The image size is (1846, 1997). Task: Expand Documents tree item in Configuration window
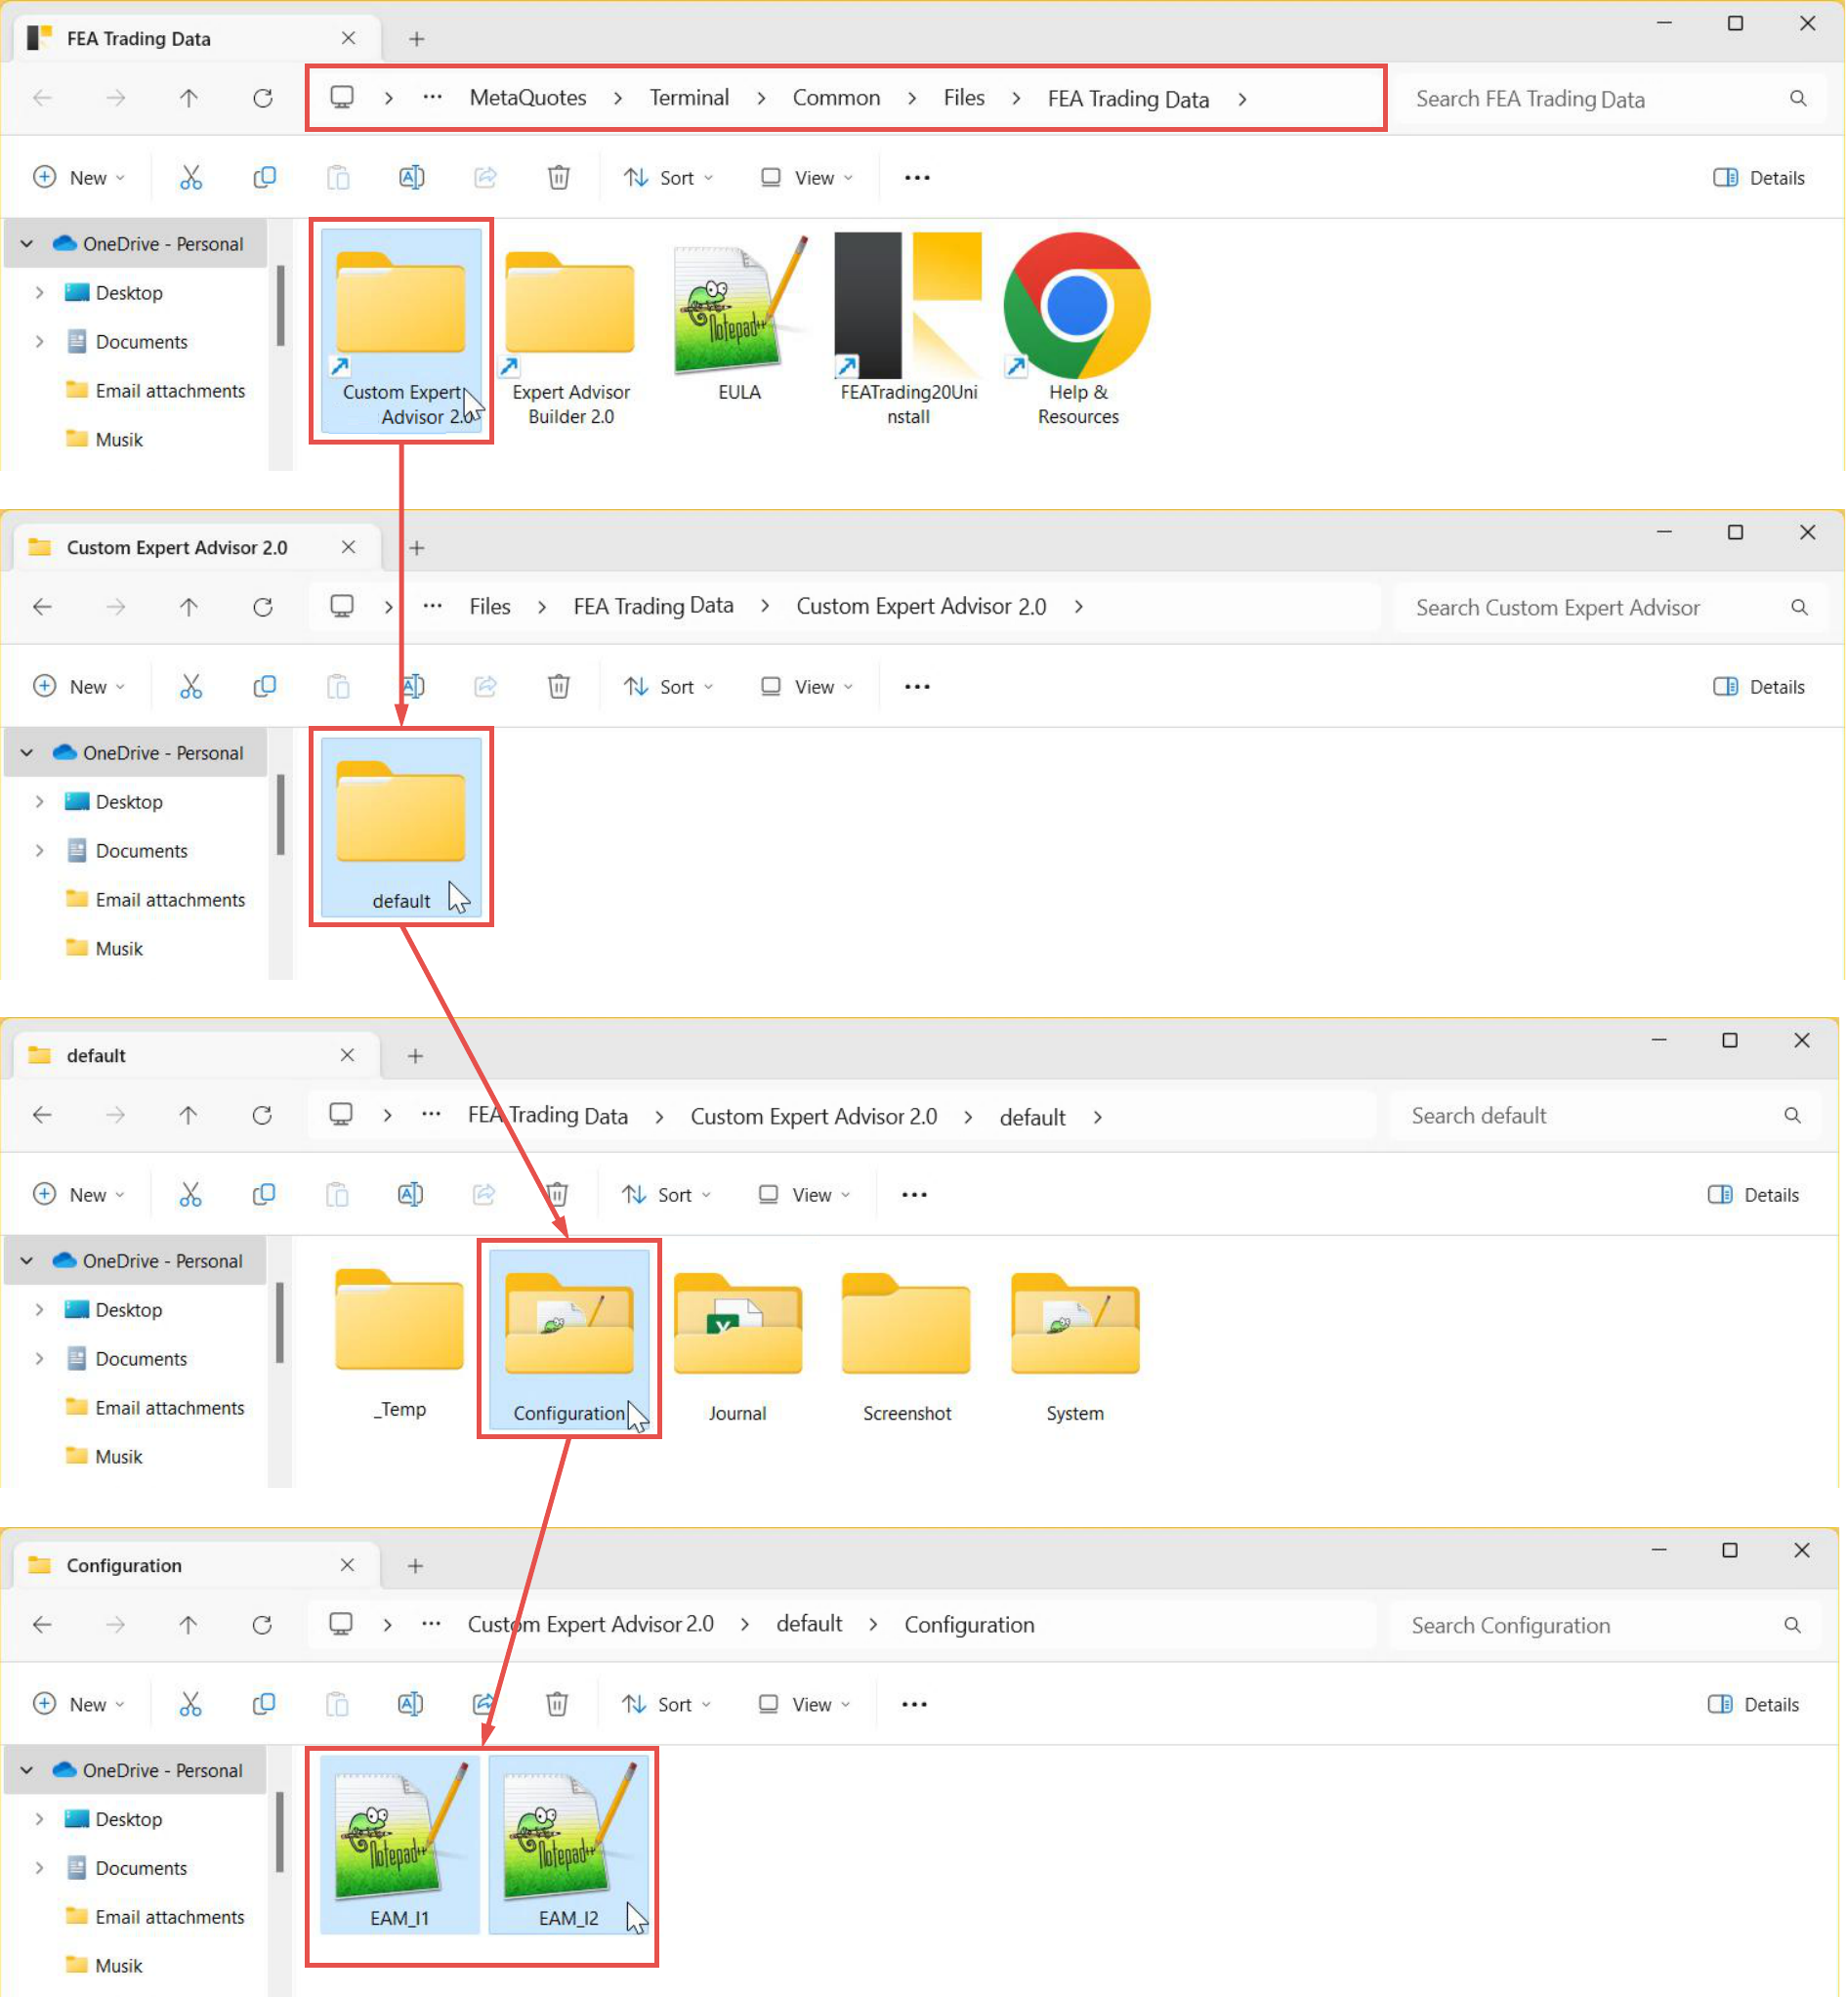(x=39, y=1868)
